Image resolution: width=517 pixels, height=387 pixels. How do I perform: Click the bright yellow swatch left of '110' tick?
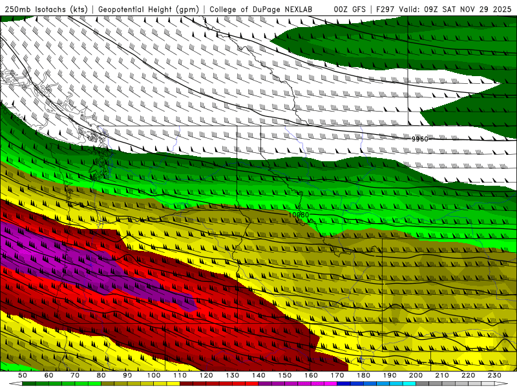(x=173, y=384)
